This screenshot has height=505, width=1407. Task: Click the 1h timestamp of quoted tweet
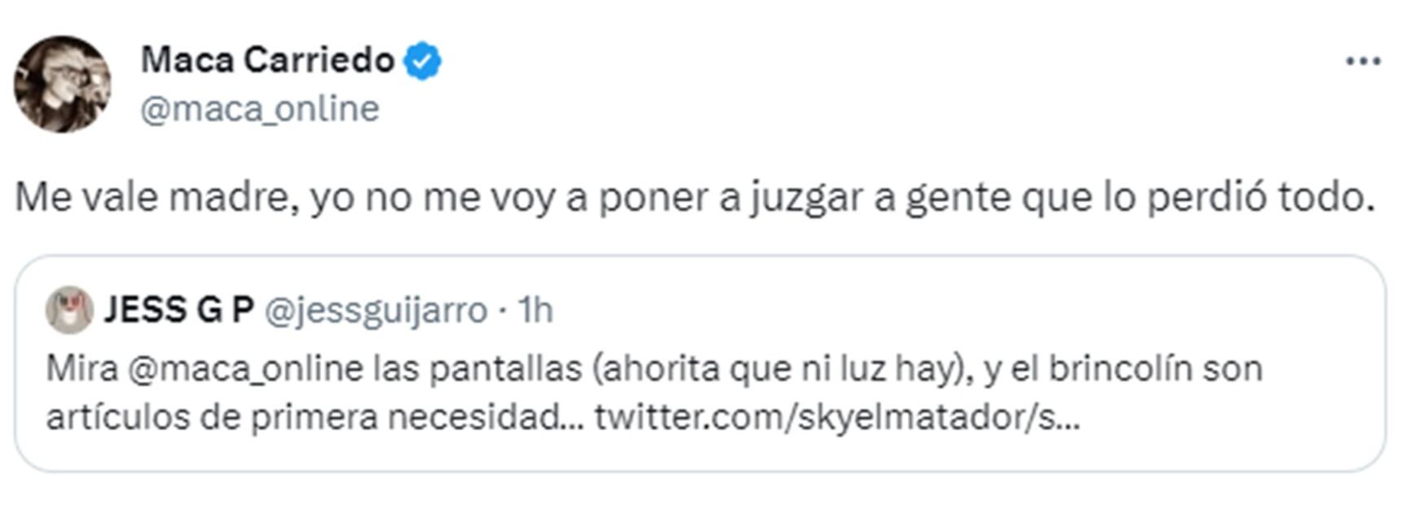[x=536, y=310]
